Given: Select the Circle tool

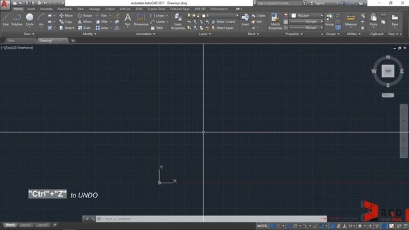Looking at the screenshot, I should coord(29,20).
